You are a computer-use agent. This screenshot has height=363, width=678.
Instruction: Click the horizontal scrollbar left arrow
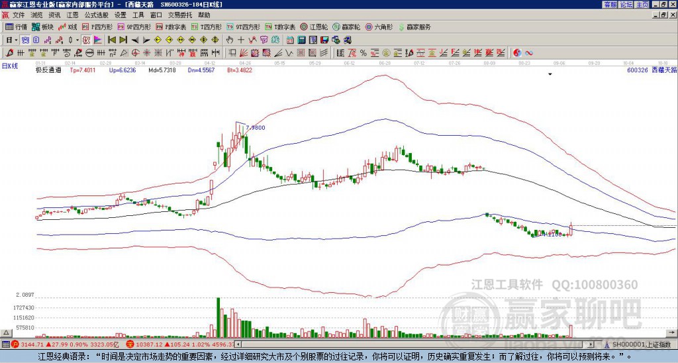tap(238, 344)
